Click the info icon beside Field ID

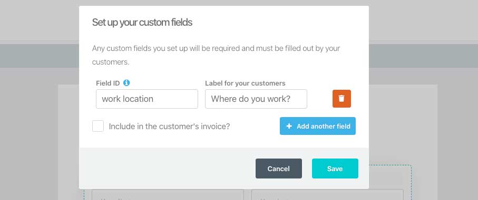[x=126, y=83]
